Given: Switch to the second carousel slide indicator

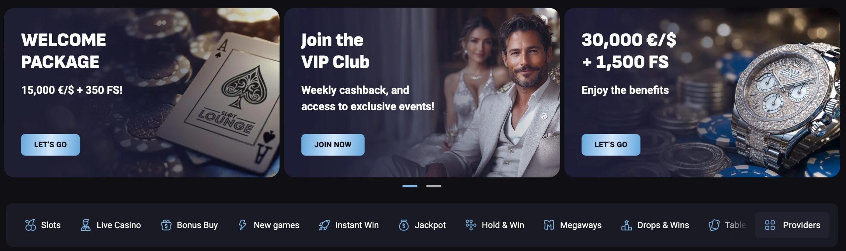Looking at the screenshot, I should click(x=434, y=186).
